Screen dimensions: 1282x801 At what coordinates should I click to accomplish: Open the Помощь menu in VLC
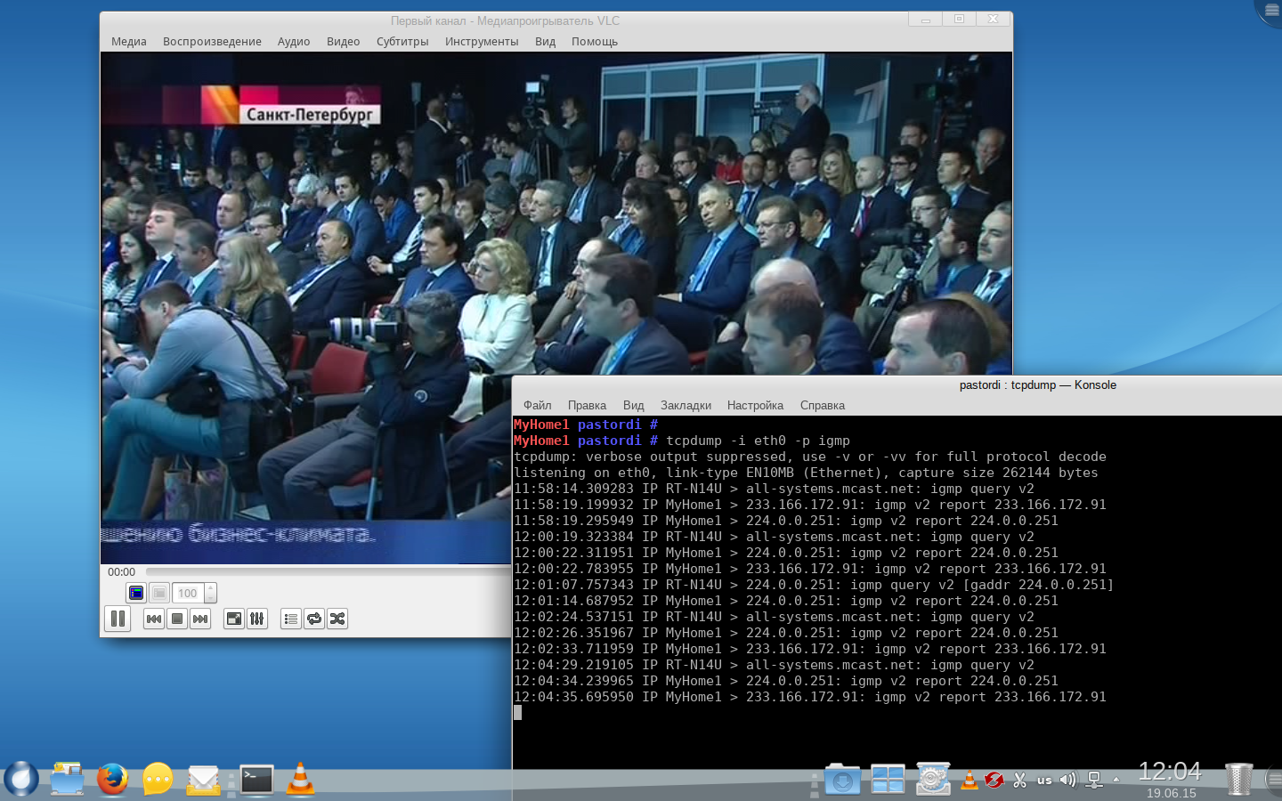coord(595,42)
